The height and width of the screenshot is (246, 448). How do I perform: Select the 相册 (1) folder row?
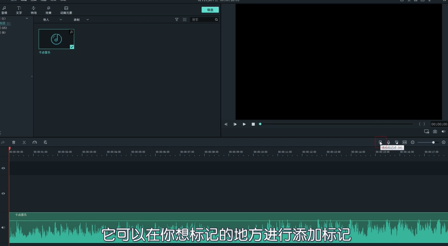[x=5, y=23]
